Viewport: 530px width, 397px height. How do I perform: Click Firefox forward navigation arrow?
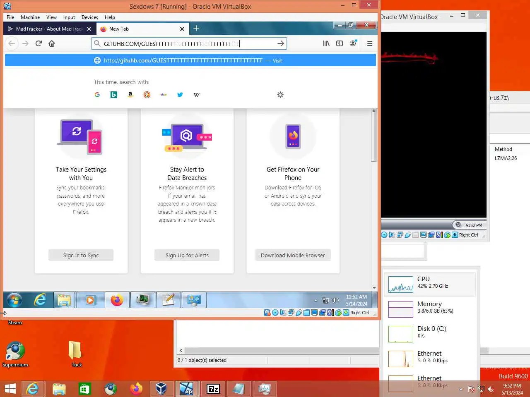coord(25,43)
